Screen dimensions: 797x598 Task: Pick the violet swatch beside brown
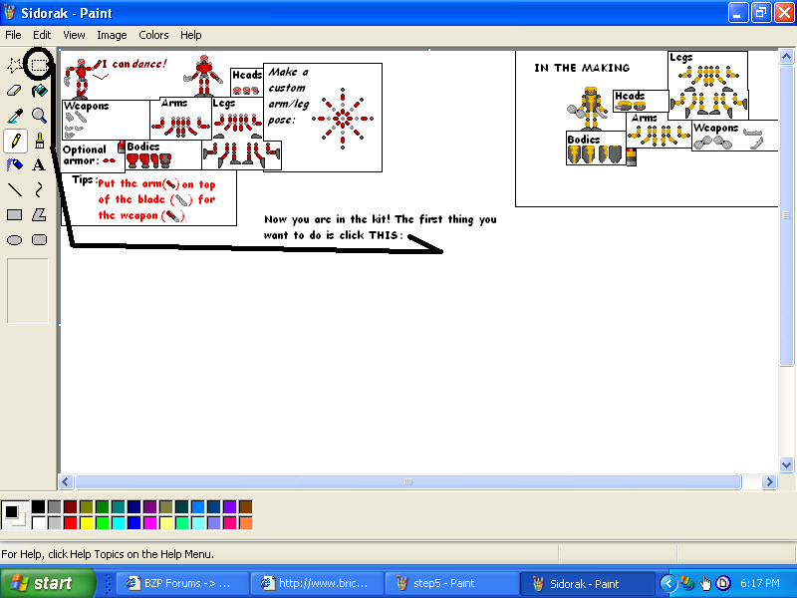pyautogui.click(x=230, y=507)
